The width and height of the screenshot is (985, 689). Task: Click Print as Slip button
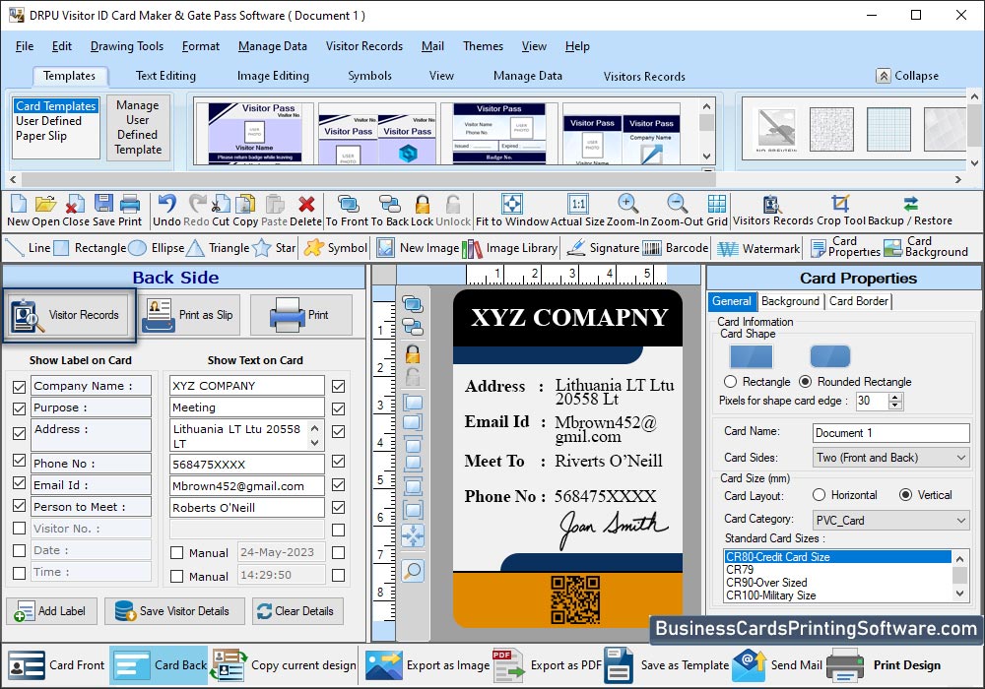[x=190, y=315]
